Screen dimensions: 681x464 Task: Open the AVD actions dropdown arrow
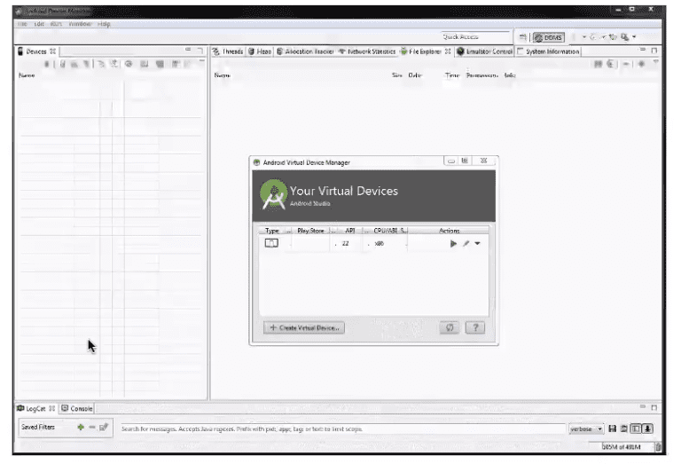(x=477, y=243)
